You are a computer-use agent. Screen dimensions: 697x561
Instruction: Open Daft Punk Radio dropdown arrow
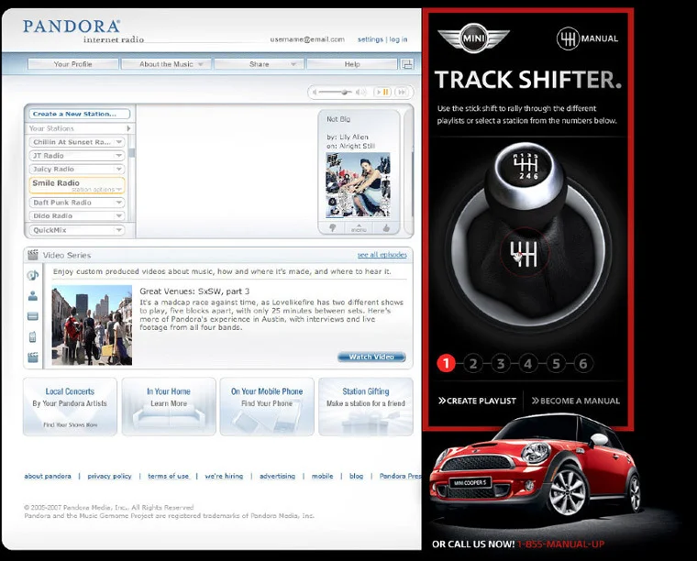click(118, 202)
